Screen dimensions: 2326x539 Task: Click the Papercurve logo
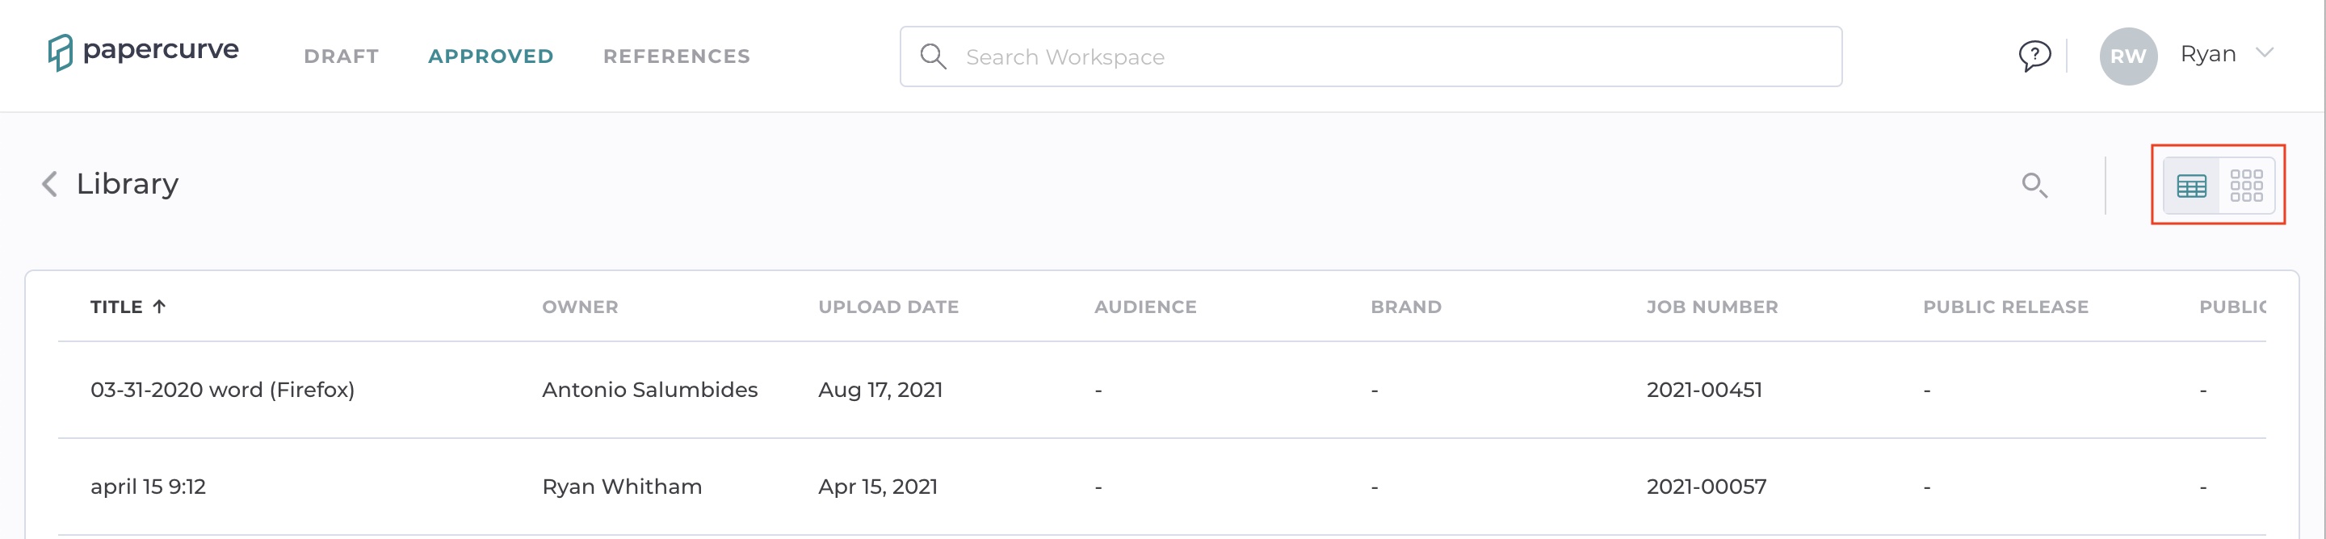click(x=144, y=52)
